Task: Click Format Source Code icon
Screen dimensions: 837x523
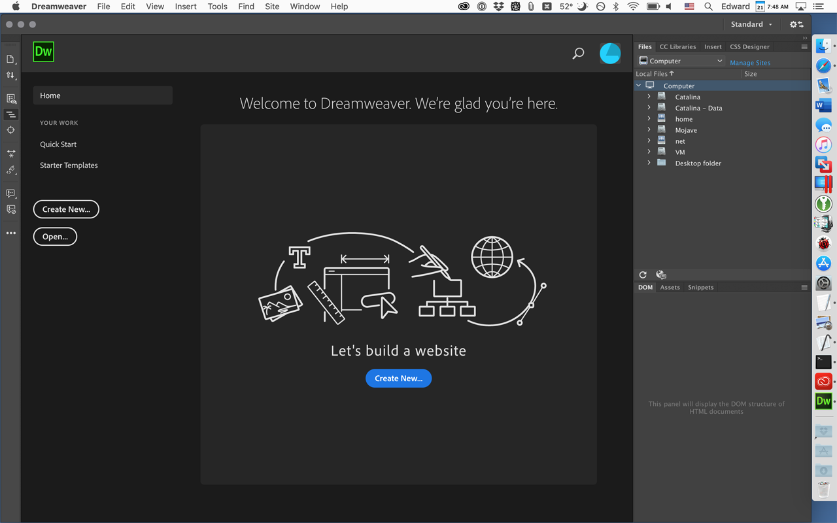Action: coord(10,170)
